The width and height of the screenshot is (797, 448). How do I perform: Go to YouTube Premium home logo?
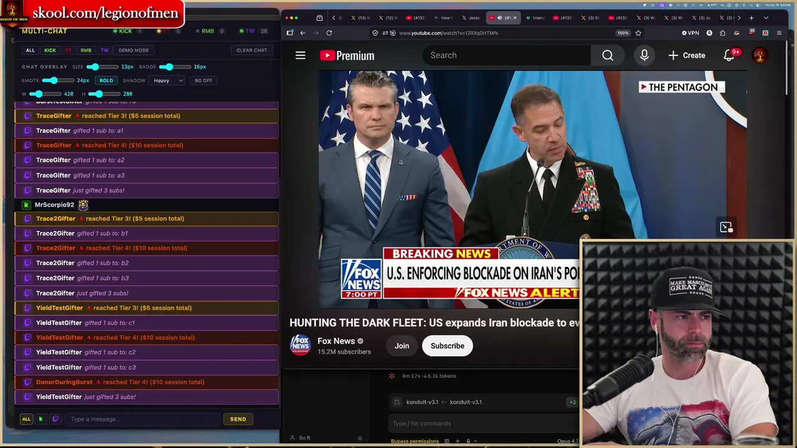pos(347,55)
